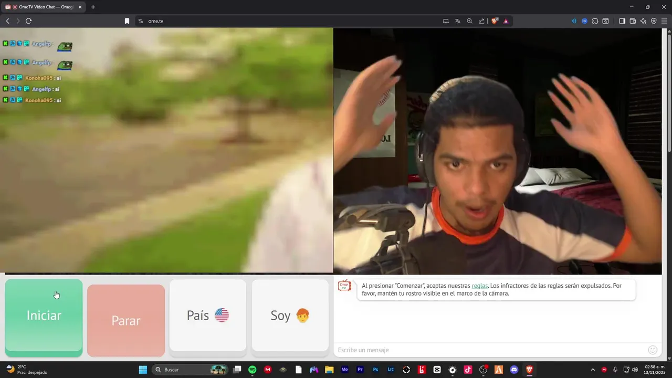This screenshot has height=378, width=672.
Task: Click the Iniciar button
Action: coord(44,318)
